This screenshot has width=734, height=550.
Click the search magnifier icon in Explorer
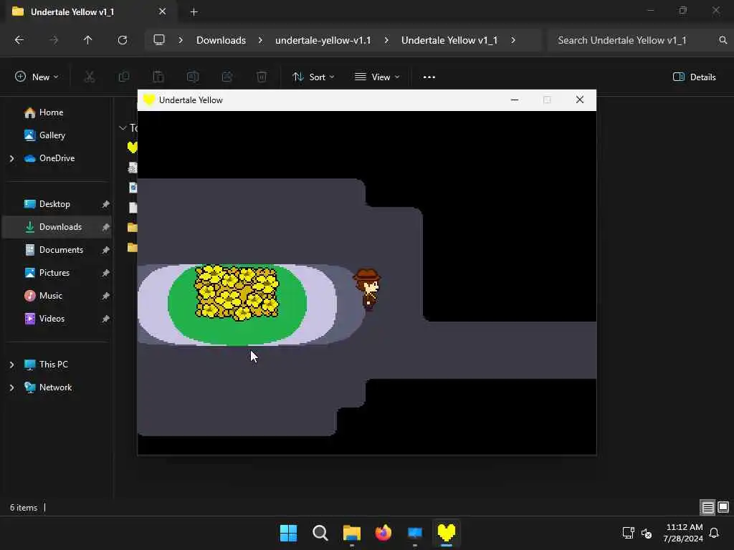click(x=723, y=40)
